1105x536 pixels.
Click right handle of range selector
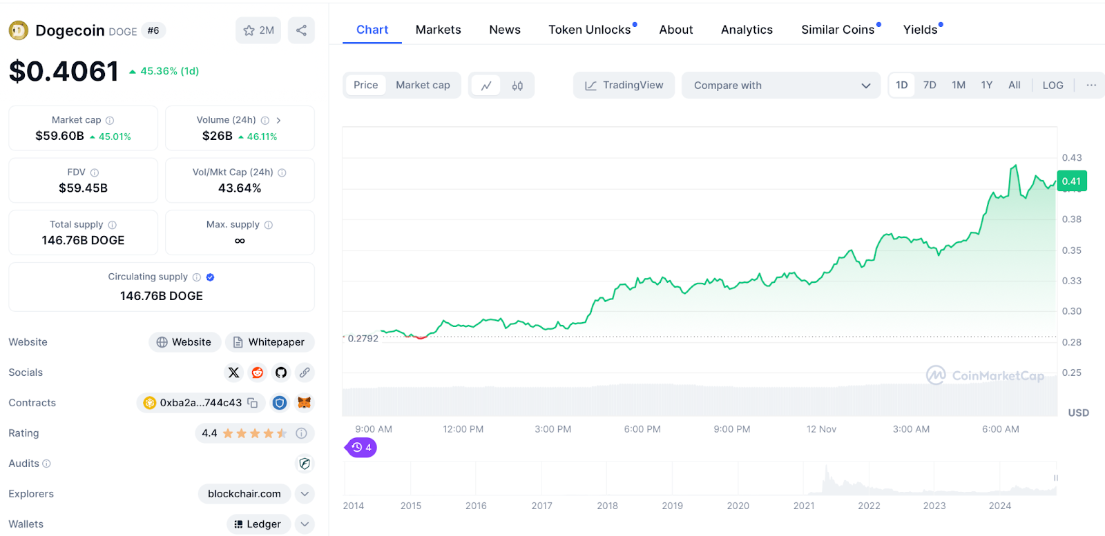click(x=1055, y=478)
